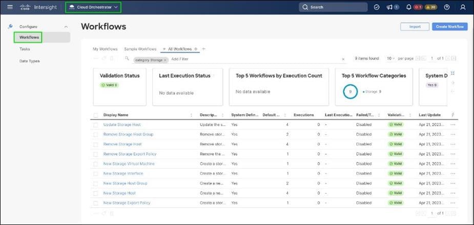Screen dimensions: 474x225
Task: Switch to the My Workflows tab
Action: coord(105,49)
